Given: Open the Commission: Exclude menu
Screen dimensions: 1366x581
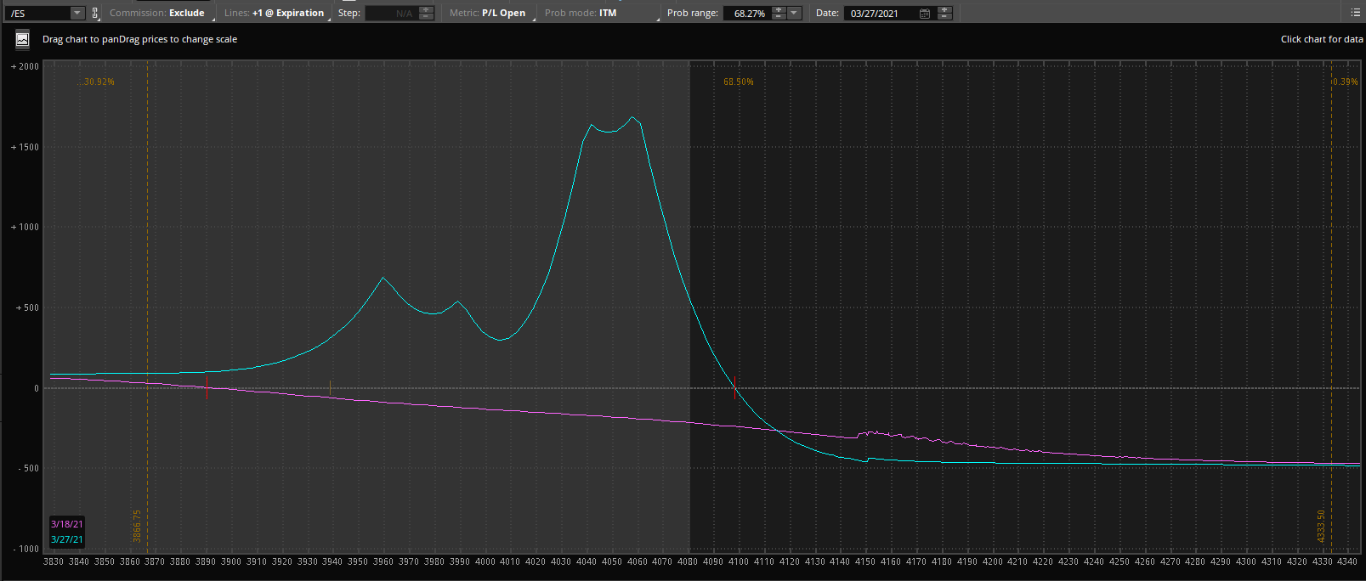Looking at the screenshot, I should tap(159, 13).
